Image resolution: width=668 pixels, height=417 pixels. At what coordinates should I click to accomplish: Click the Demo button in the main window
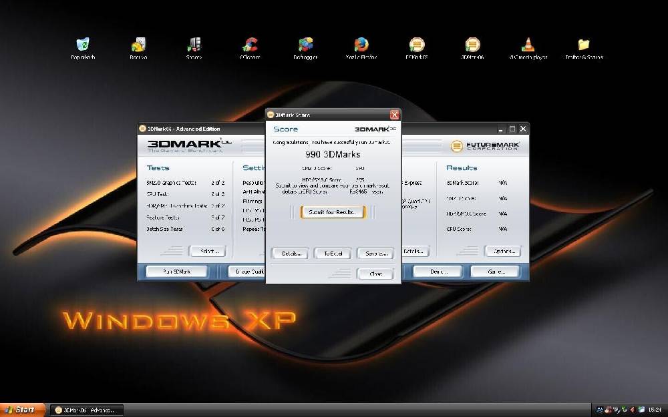[x=438, y=272]
